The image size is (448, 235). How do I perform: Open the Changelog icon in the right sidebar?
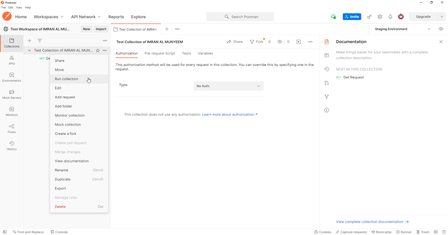tap(327, 69)
